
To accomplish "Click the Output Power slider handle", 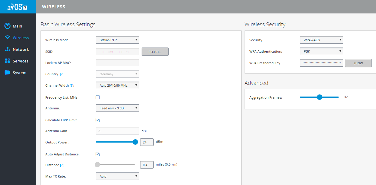I will pyautogui.click(x=135, y=142).
